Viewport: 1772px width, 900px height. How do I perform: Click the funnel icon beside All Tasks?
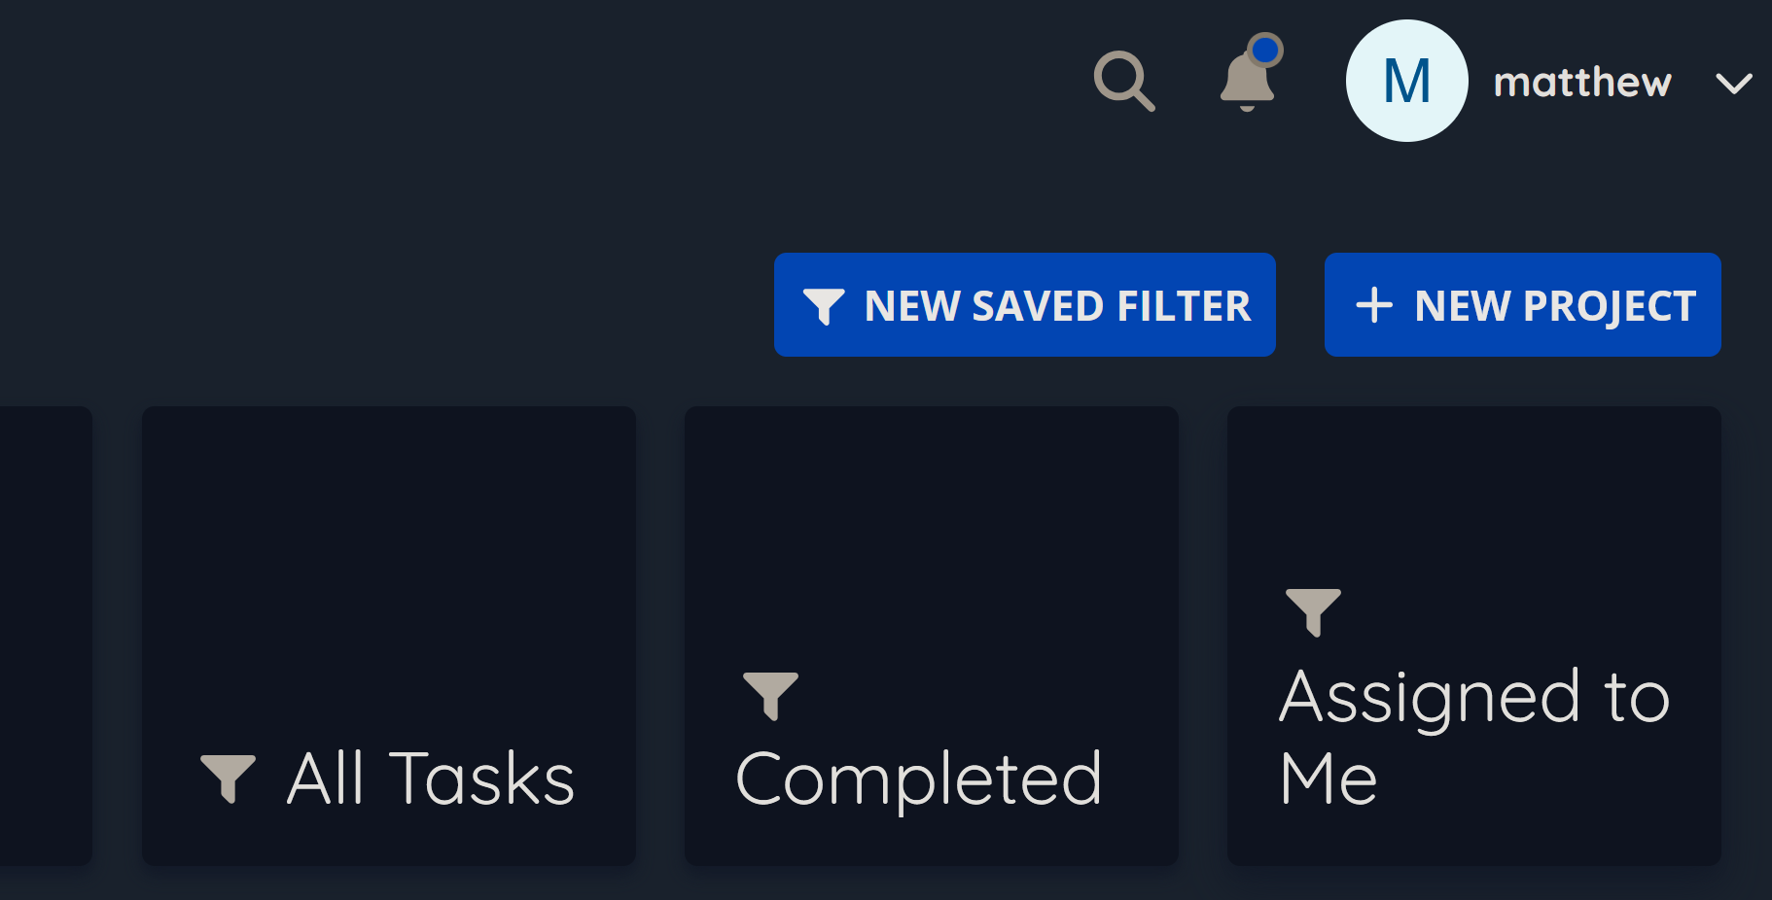[229, 778]
